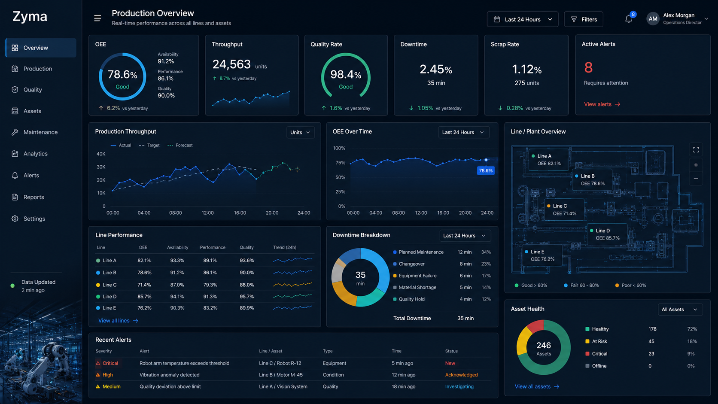Click the Downtime Breakdown donut chart
This screenshot has width=718, height=404.
point(360,277)
